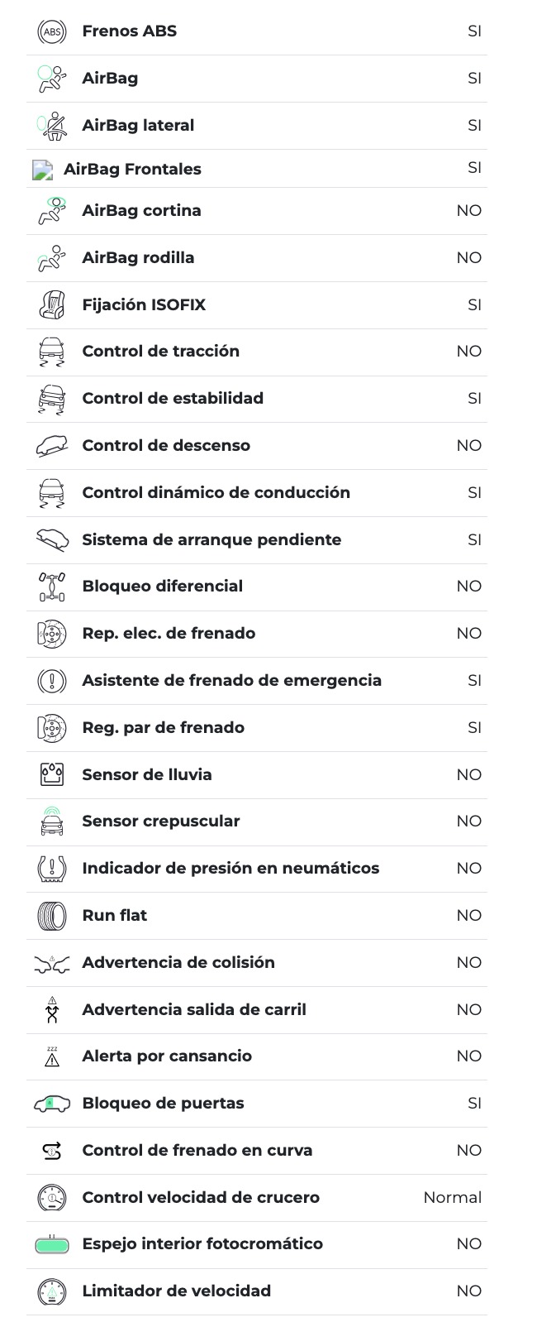The height and width of the screenshot is (1322, 537).
Task: Click the Asistente de frenado de emergencia label
Action: coord(231,681)
